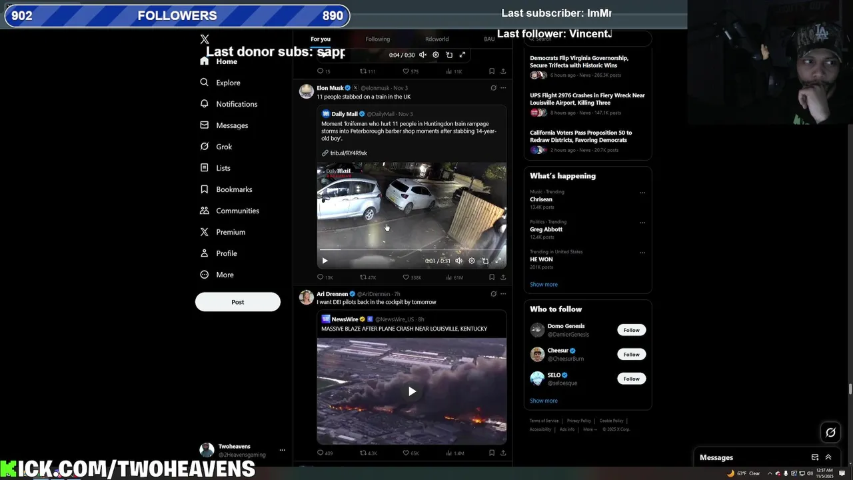The image size is (853, 480).
Task: Open Explore in the sidebar
Action: 220,83
